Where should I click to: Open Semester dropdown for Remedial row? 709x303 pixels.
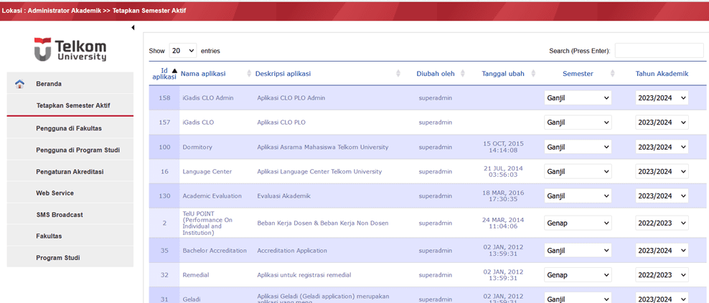578,274
